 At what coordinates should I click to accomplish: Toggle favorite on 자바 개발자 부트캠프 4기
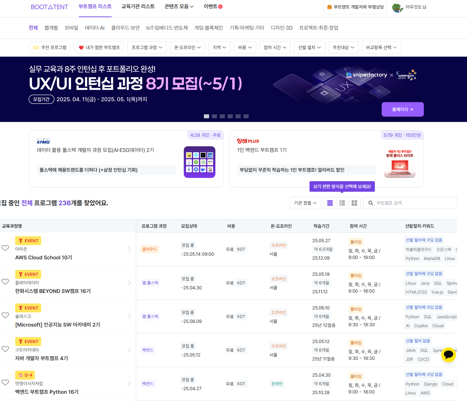pyautogui.click(x=5, y=349)
